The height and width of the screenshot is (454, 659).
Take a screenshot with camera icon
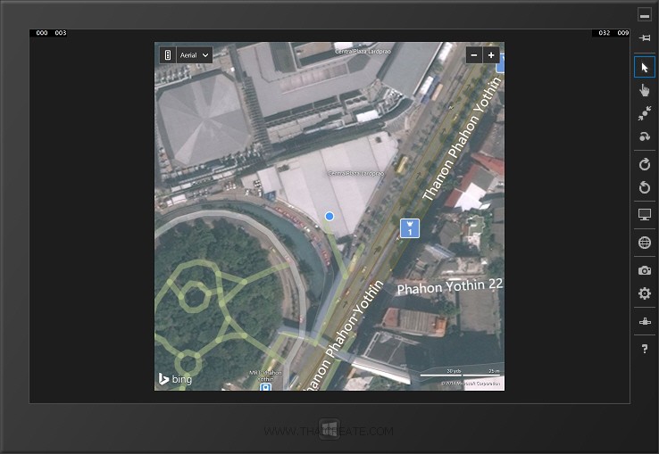coord(644,270)
